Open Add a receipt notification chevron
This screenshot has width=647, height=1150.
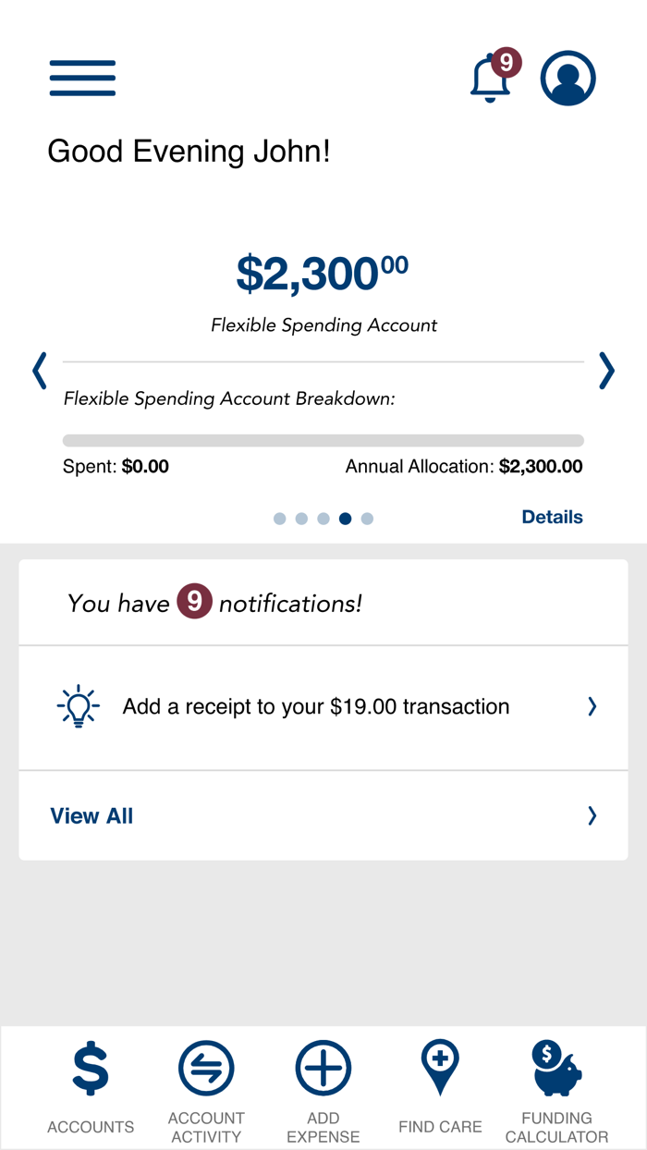point(592,707)
